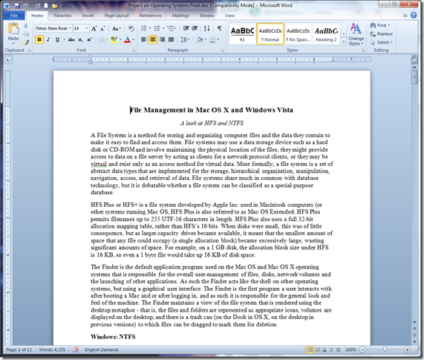The height and width of the screenshot is (360, 424).
Task: Toggle Underline formatting
Action: tap(57, 40)
